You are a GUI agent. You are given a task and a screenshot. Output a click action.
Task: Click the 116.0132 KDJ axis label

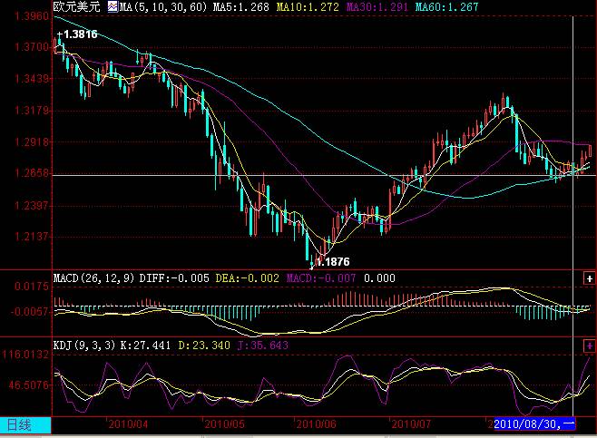(25, 355)
